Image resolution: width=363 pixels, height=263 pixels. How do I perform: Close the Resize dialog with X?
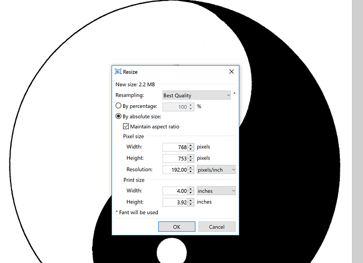pos(231,72)
